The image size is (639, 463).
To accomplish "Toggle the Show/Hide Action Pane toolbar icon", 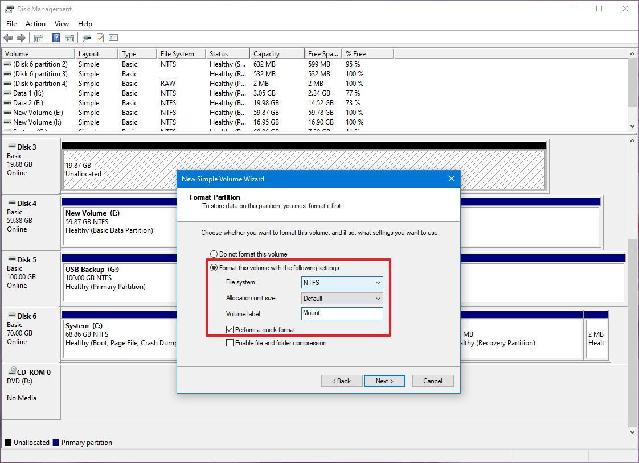I will [69, 38].
